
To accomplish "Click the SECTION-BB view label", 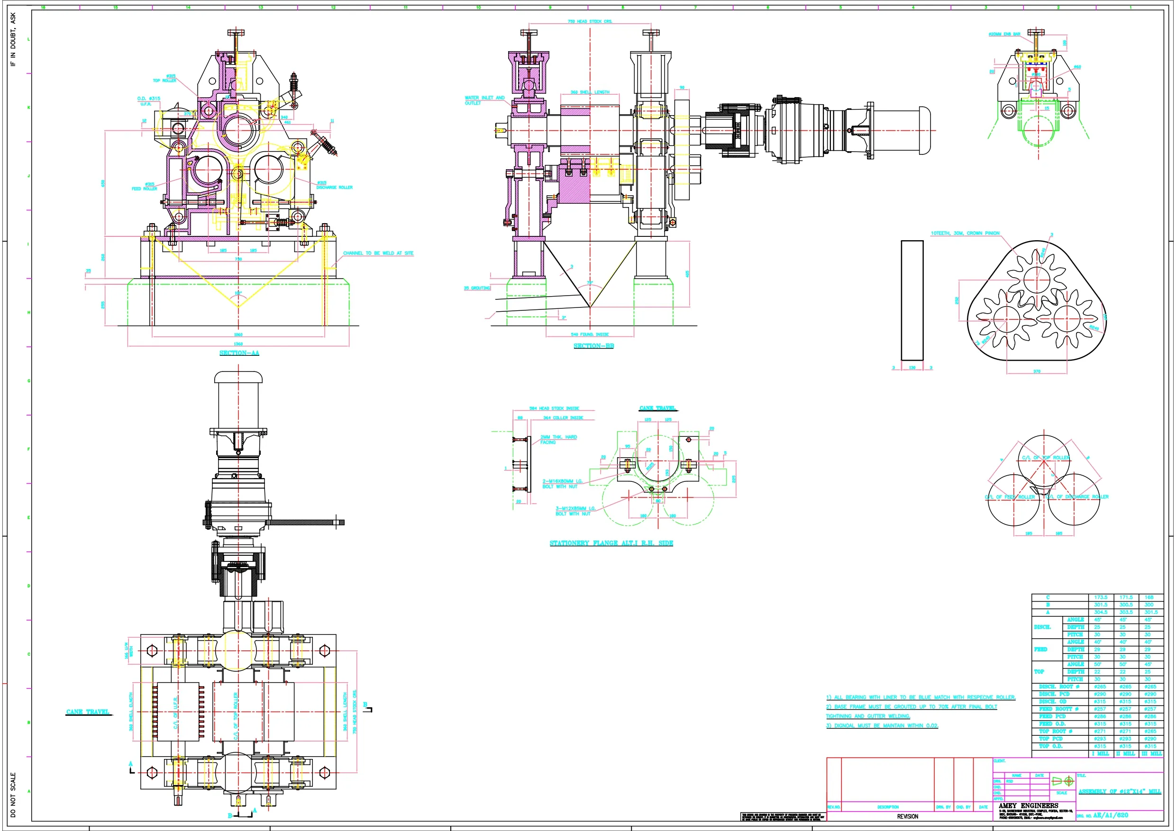I will tap(593, 345).
